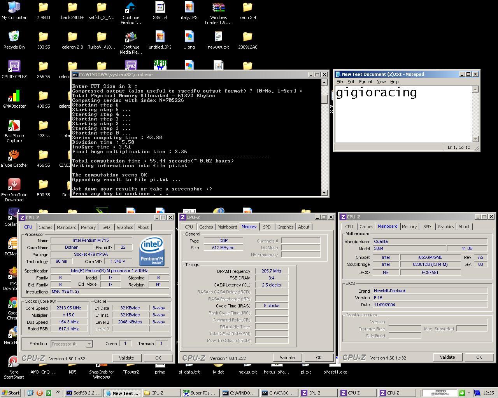This screenshot has width=498, height=398.
Task: Switch to Caches tab in left CPU-Z window
Action: 45,227
